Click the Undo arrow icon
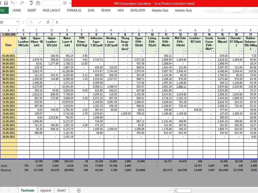Screen dimensions: 258x193 click(13, 3)
